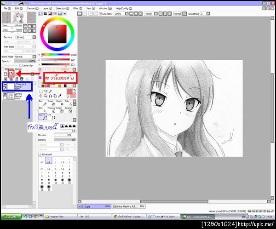Screen dimensions: 276x229
Task: Toggle the Selection checkbox
Action: (x=100, y=14)
